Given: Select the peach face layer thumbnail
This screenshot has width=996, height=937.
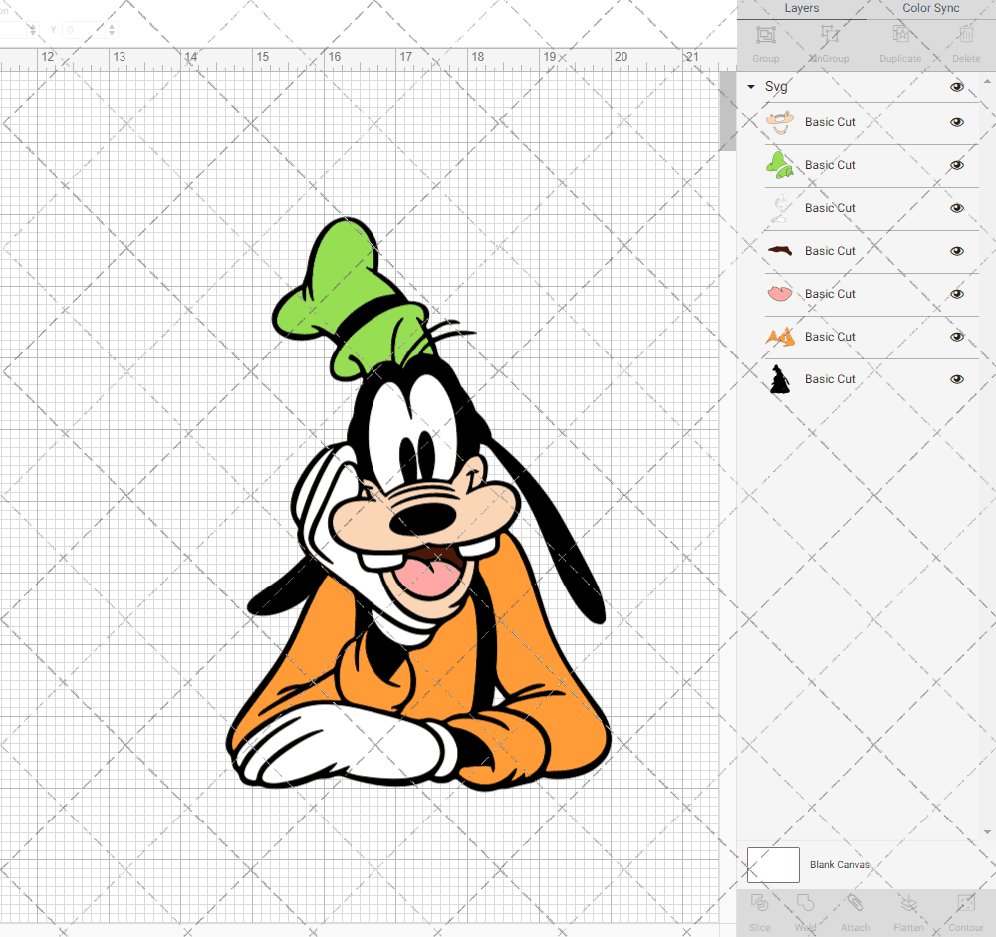Looking at the screenshot, I should click(780, 122).
